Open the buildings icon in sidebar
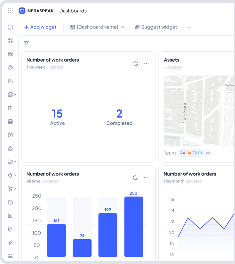Viewport: 235px width, 264px height. tap(10, 81)
